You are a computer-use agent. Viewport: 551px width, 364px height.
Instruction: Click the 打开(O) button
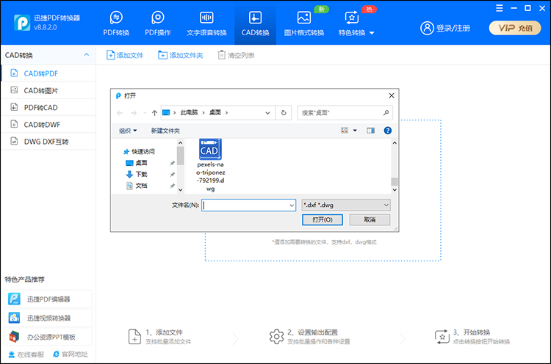[x=323, y=219]
